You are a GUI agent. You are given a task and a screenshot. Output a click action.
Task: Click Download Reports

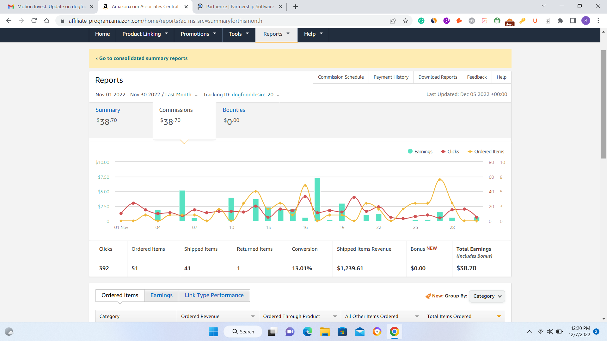[438, 77]
